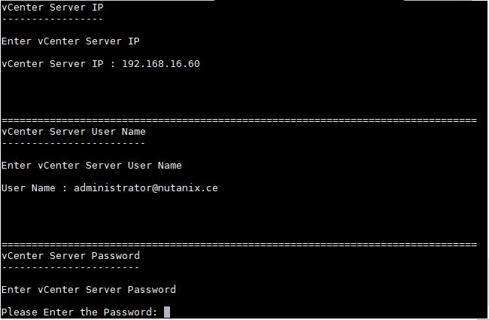Click the 'vCenter Server IP' heading at top
The image size is (489, 320).
53,8
